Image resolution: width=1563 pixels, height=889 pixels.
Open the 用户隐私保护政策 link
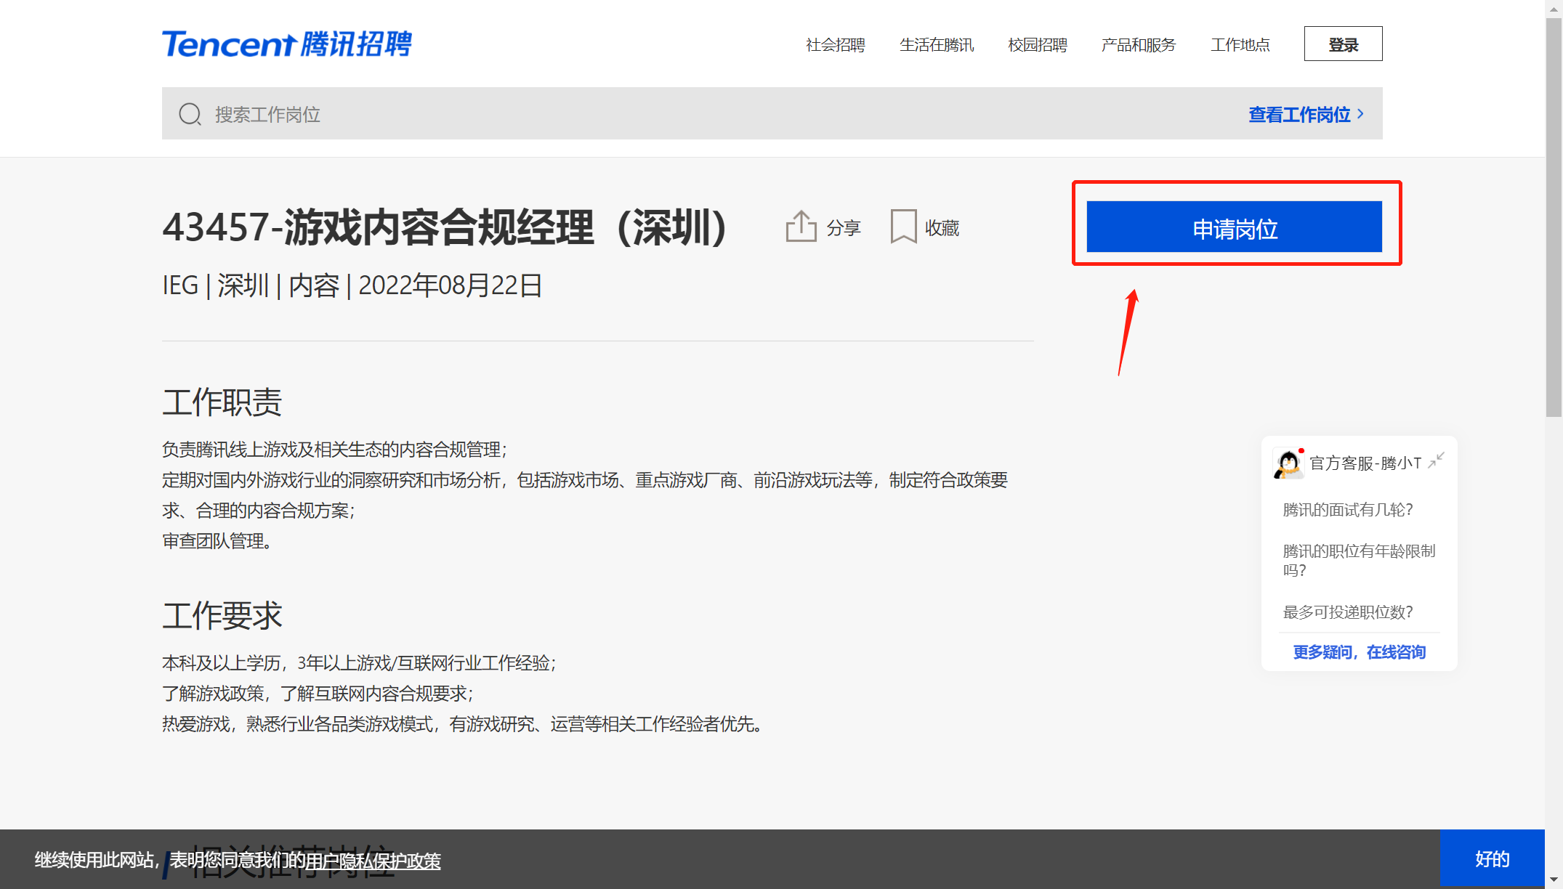[x=373, y=861]
